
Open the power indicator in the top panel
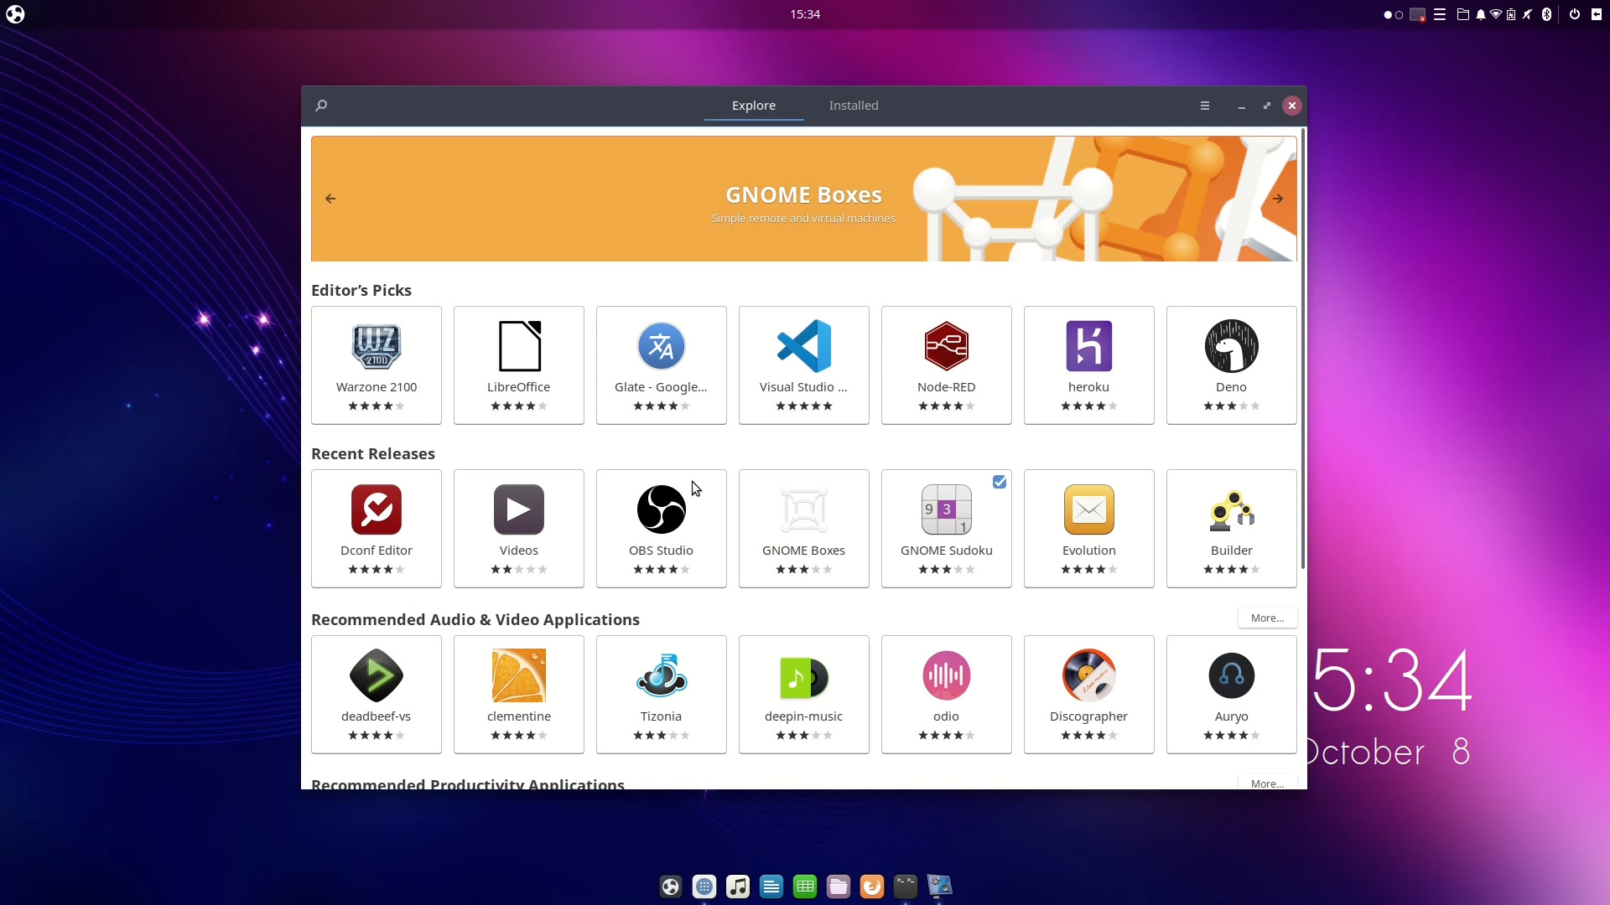tap(1575, 14)
